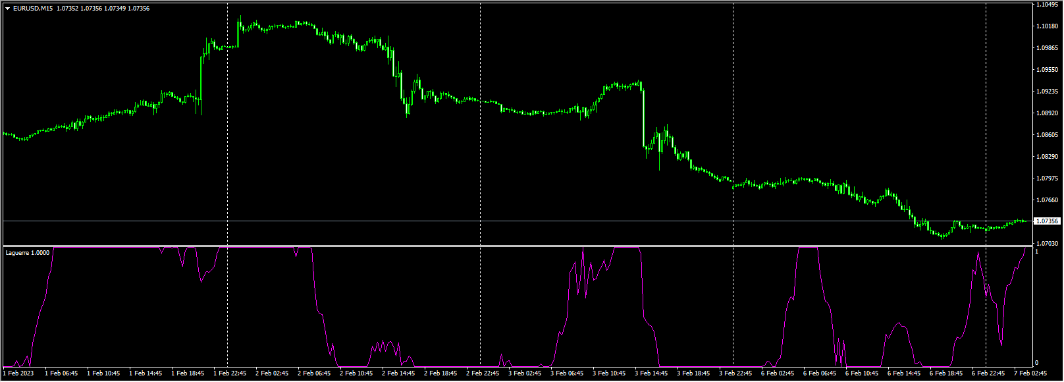Click the 1.10495 price axis label

(1047, 5)
